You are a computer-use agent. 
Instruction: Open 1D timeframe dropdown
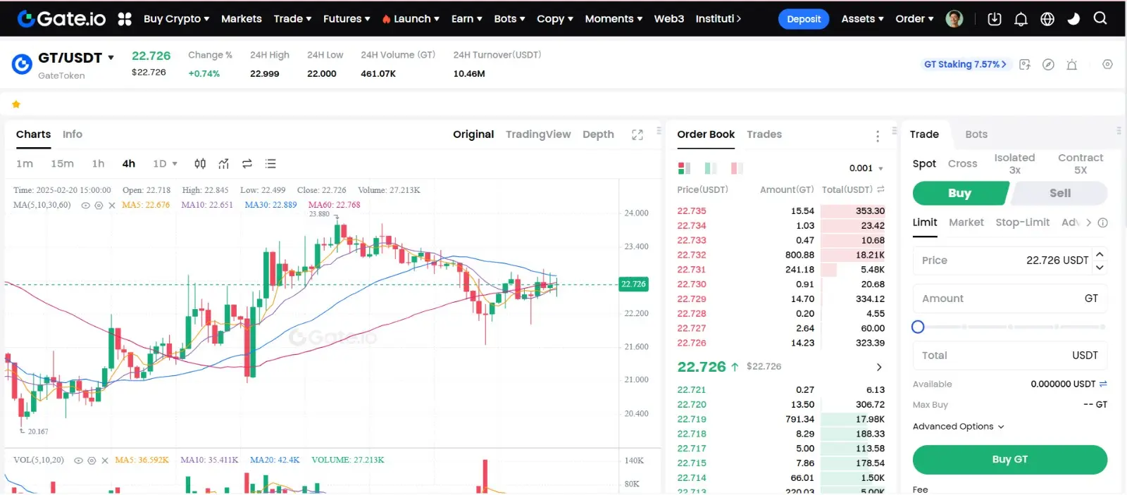tap(166, 163)
